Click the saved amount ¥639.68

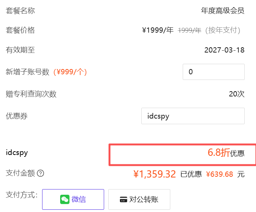[x=220, y=174]
